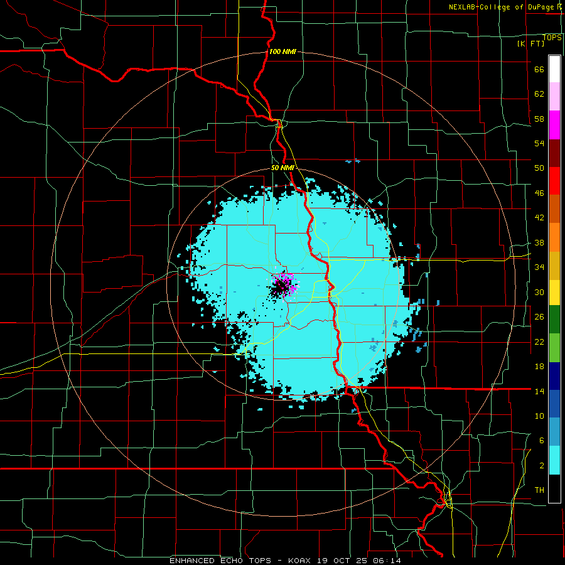Viewport: 565px width, 565px height.
Task: Pick the yellow legend color block
Action: [x=554, y=293]
